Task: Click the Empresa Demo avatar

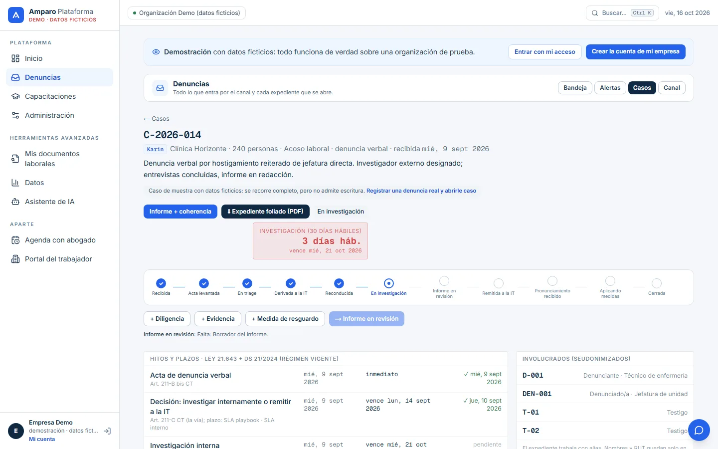Action: tap(16, 431)
